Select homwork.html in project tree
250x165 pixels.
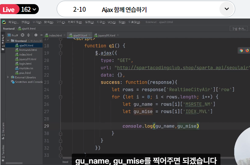click(x=24, y=50)
